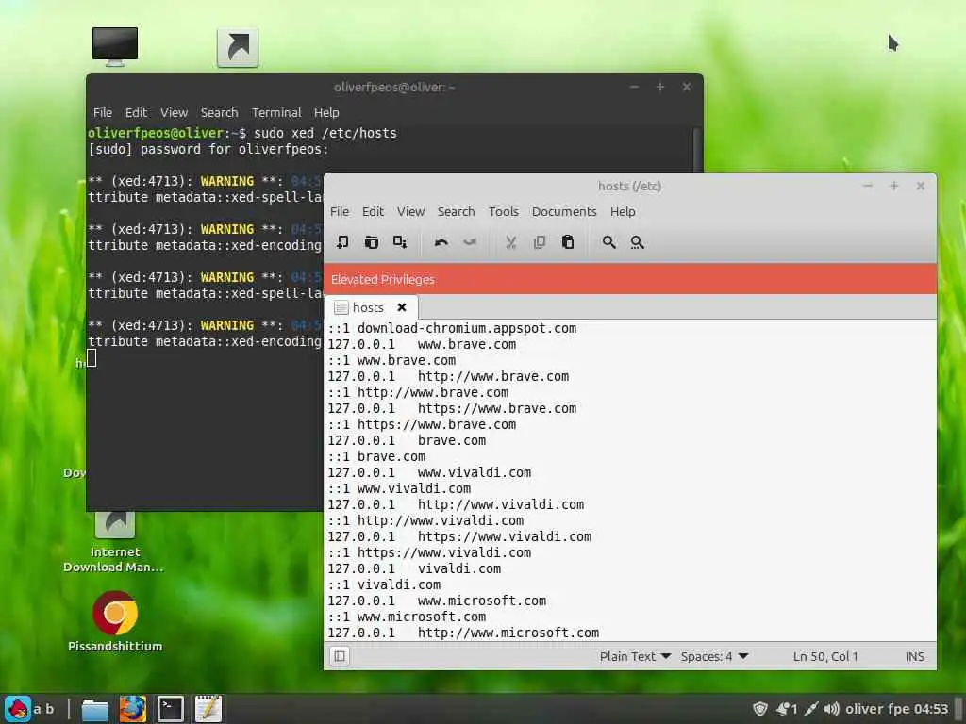966x724 pixels.
Task: Toggle the side pane button in xed status bar
Action: [x=340, y=656]
